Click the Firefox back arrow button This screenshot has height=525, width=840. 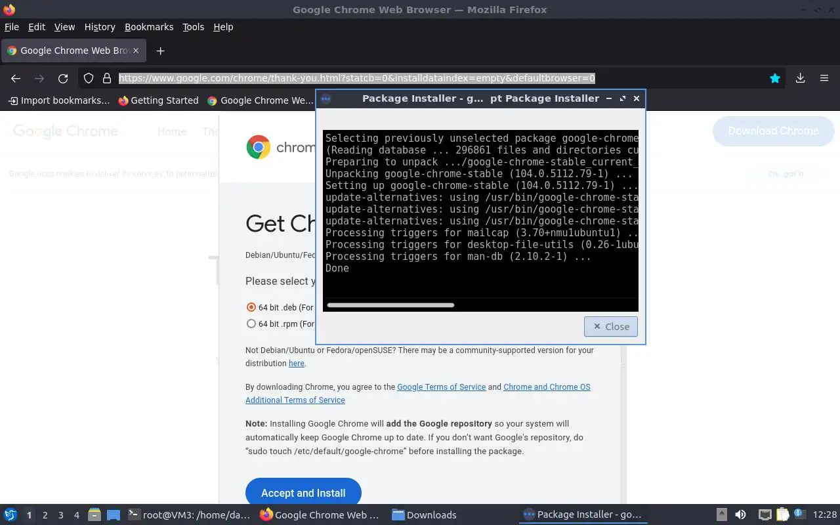point(16,78)
